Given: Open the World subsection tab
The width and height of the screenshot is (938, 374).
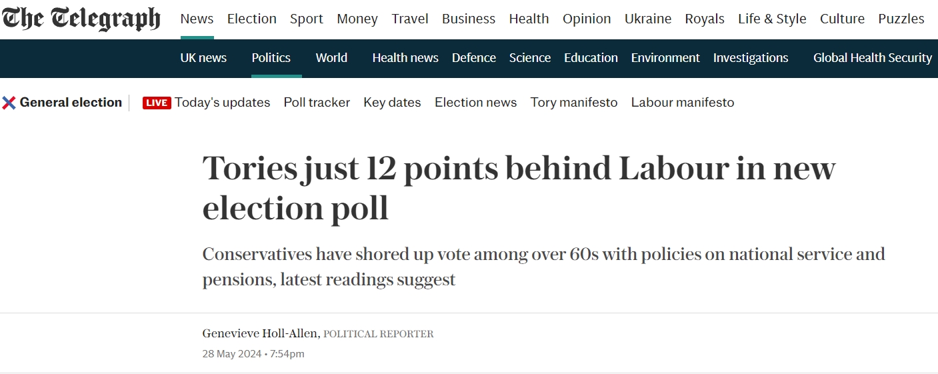Looking at the screenshot, I should (331, 58).
